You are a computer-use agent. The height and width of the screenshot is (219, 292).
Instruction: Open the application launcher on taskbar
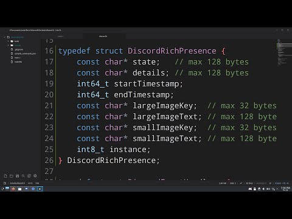coord(2,189)
